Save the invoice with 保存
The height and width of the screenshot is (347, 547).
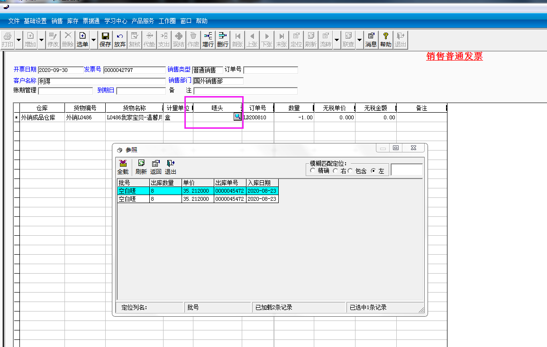[105, 40]
